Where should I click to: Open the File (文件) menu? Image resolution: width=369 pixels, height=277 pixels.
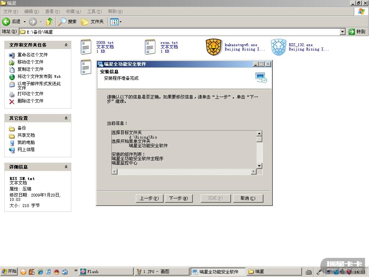(x=10, y=11)
